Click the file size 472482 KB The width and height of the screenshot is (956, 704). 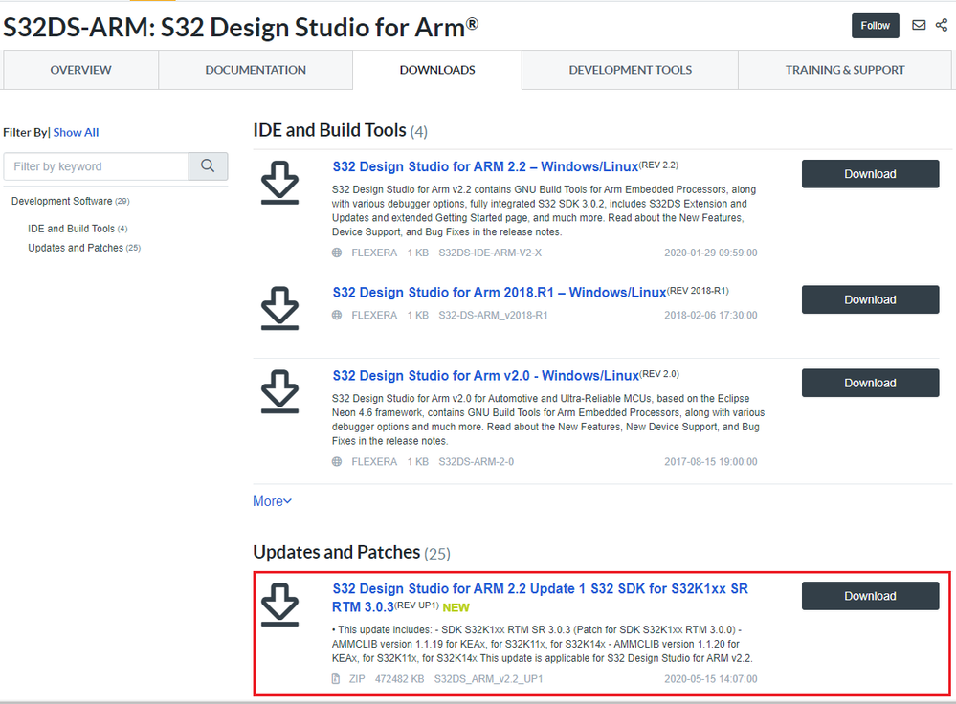click(x=399, y=678)
